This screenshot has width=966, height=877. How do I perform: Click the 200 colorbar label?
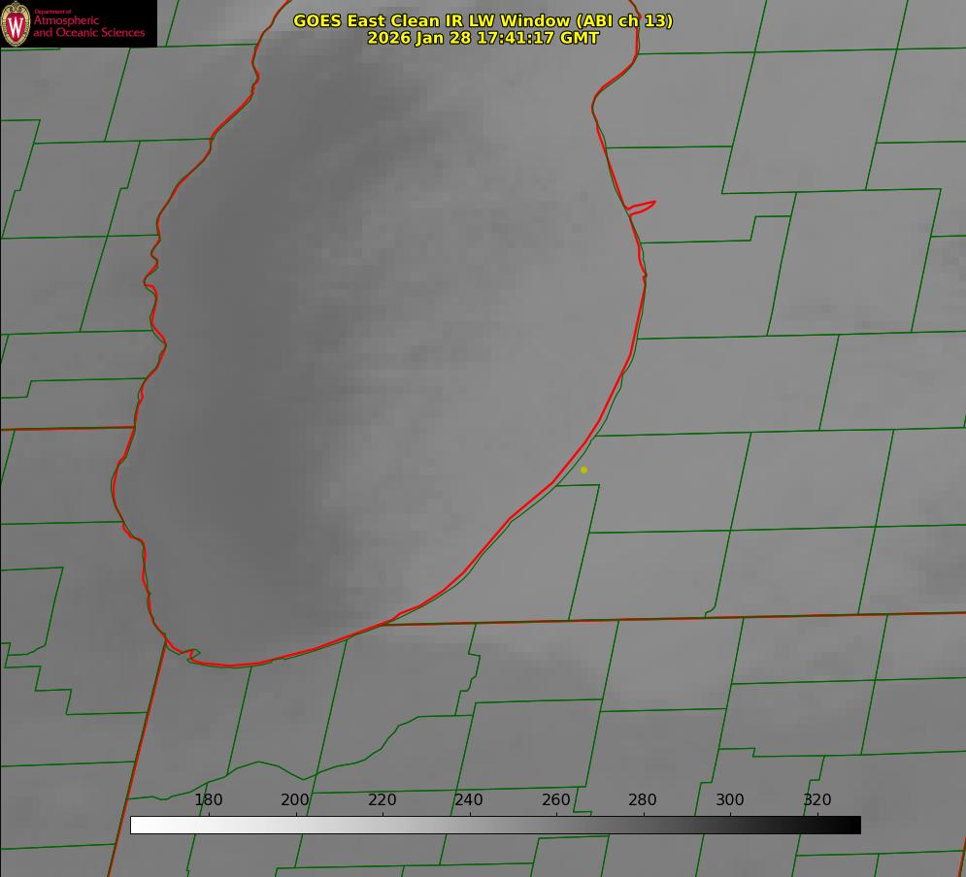pyautogui.click(x=295, y=799)
